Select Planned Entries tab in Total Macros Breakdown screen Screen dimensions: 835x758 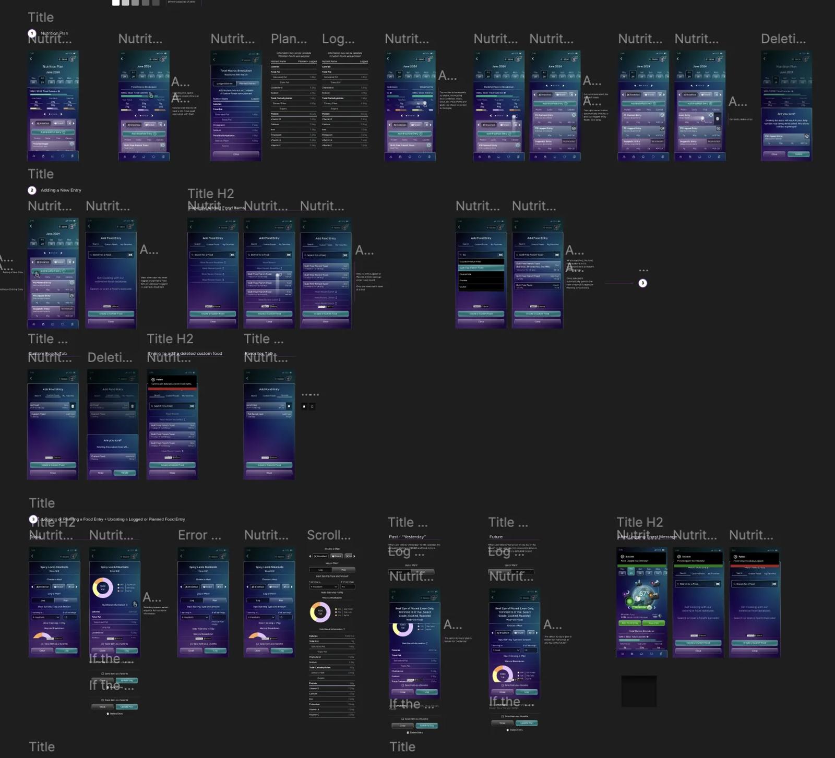pos(247,83)
